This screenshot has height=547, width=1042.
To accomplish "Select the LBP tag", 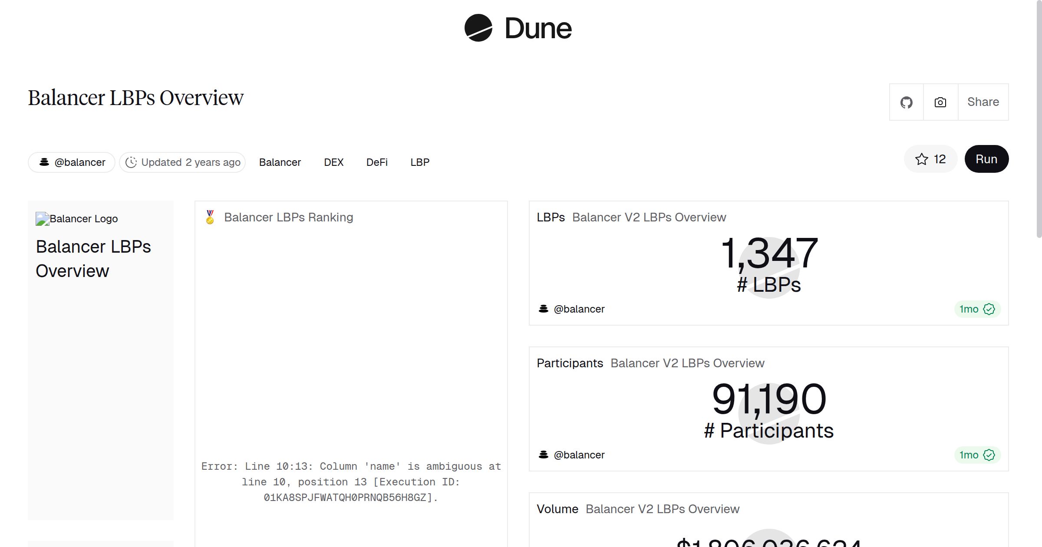I will (x=419, y=162).
